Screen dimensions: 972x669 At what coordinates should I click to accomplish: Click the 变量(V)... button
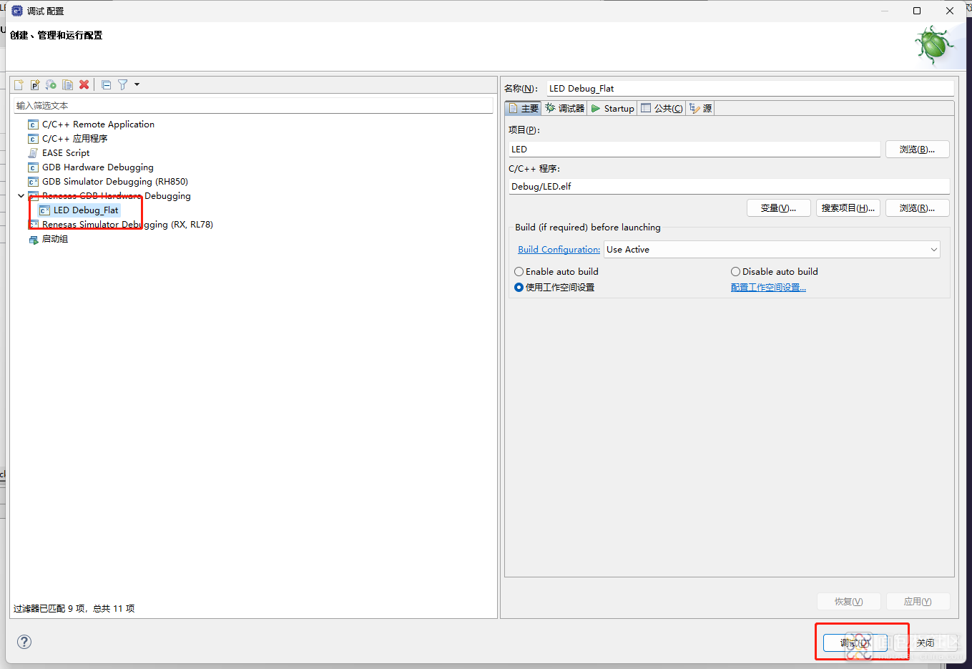click(779, 207)
